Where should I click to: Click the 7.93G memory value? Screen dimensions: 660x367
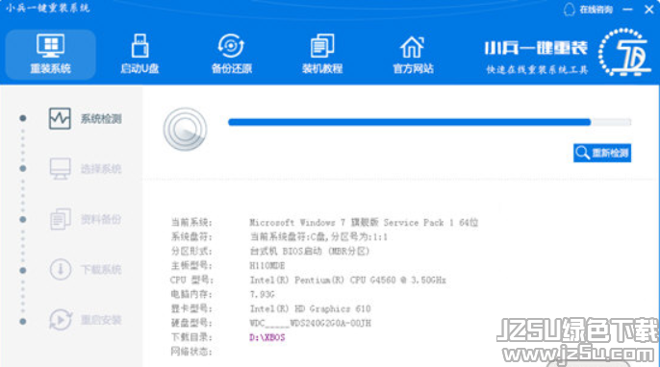point(262,294)
